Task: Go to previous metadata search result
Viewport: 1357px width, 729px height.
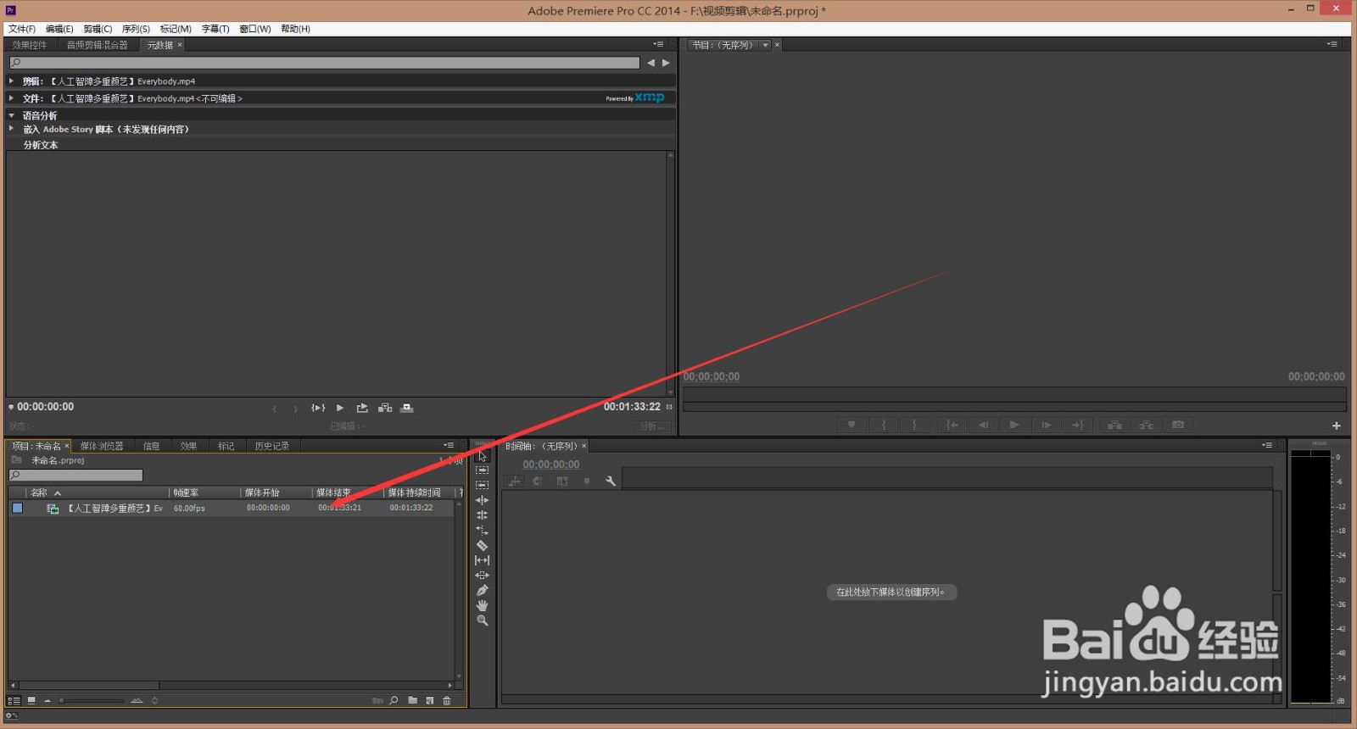Action: click(651, 63)
